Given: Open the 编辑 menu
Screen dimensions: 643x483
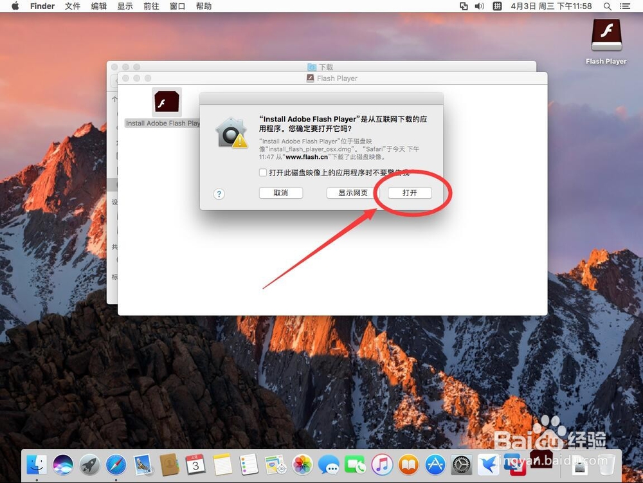Looking at the screenshot, I should [99, 6].
